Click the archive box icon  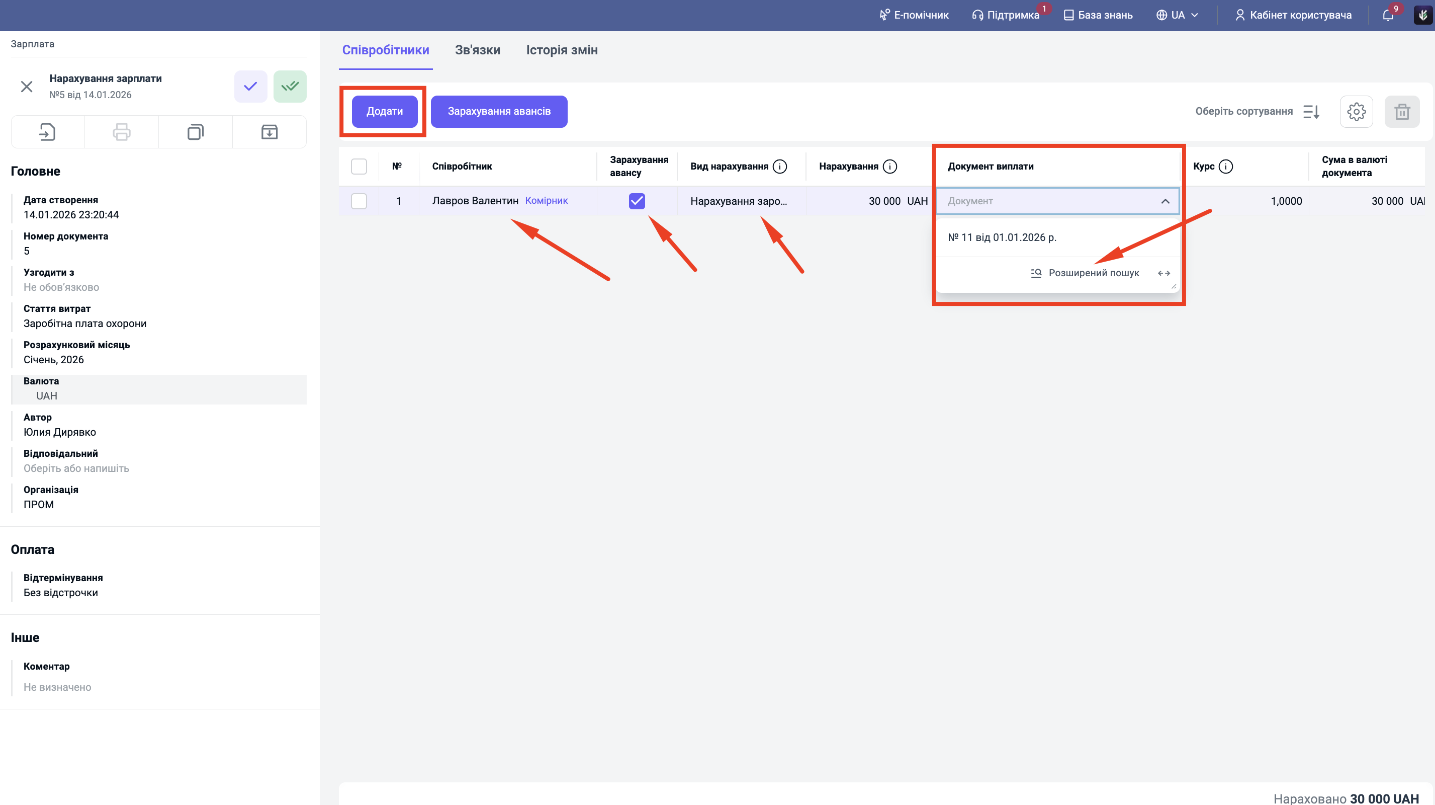[270, 132]
